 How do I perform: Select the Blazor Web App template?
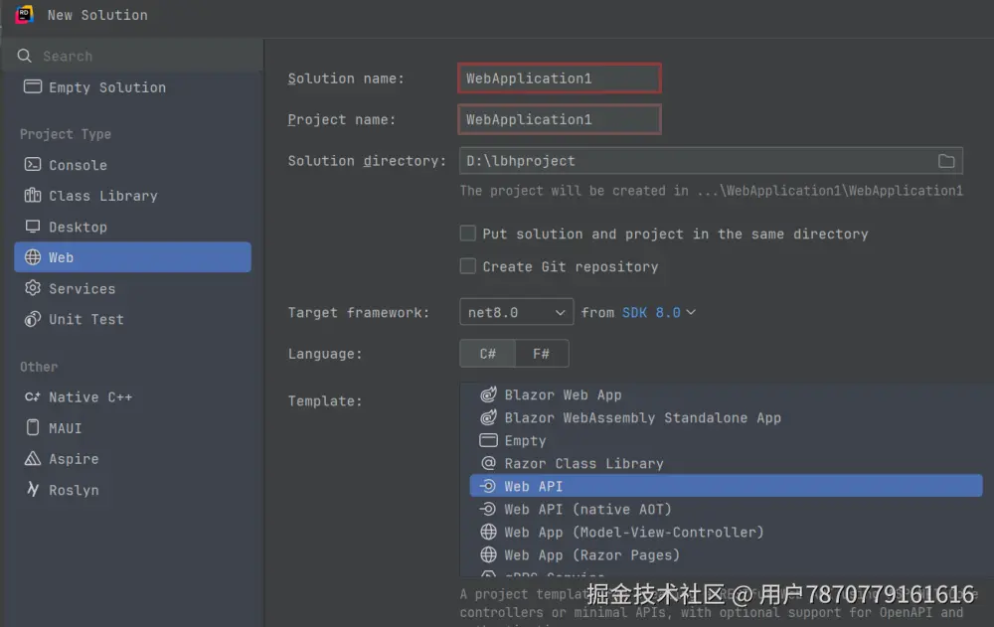[563, 394]
